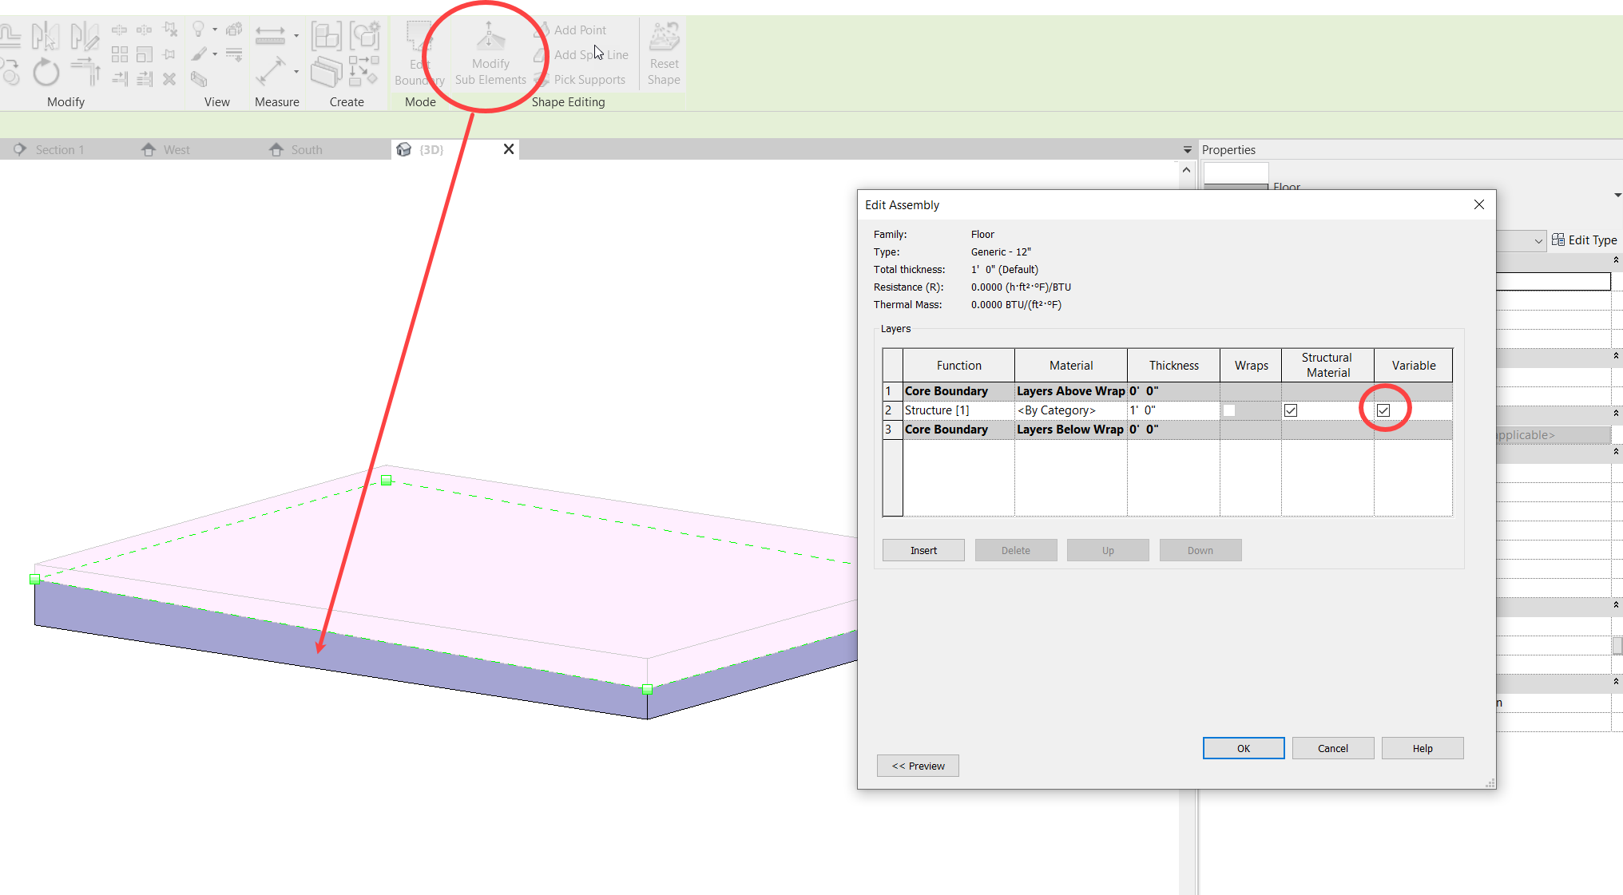The image size is (1623, 895).
Task: Click the Edit Boundary icon
Action: point(419,38)
